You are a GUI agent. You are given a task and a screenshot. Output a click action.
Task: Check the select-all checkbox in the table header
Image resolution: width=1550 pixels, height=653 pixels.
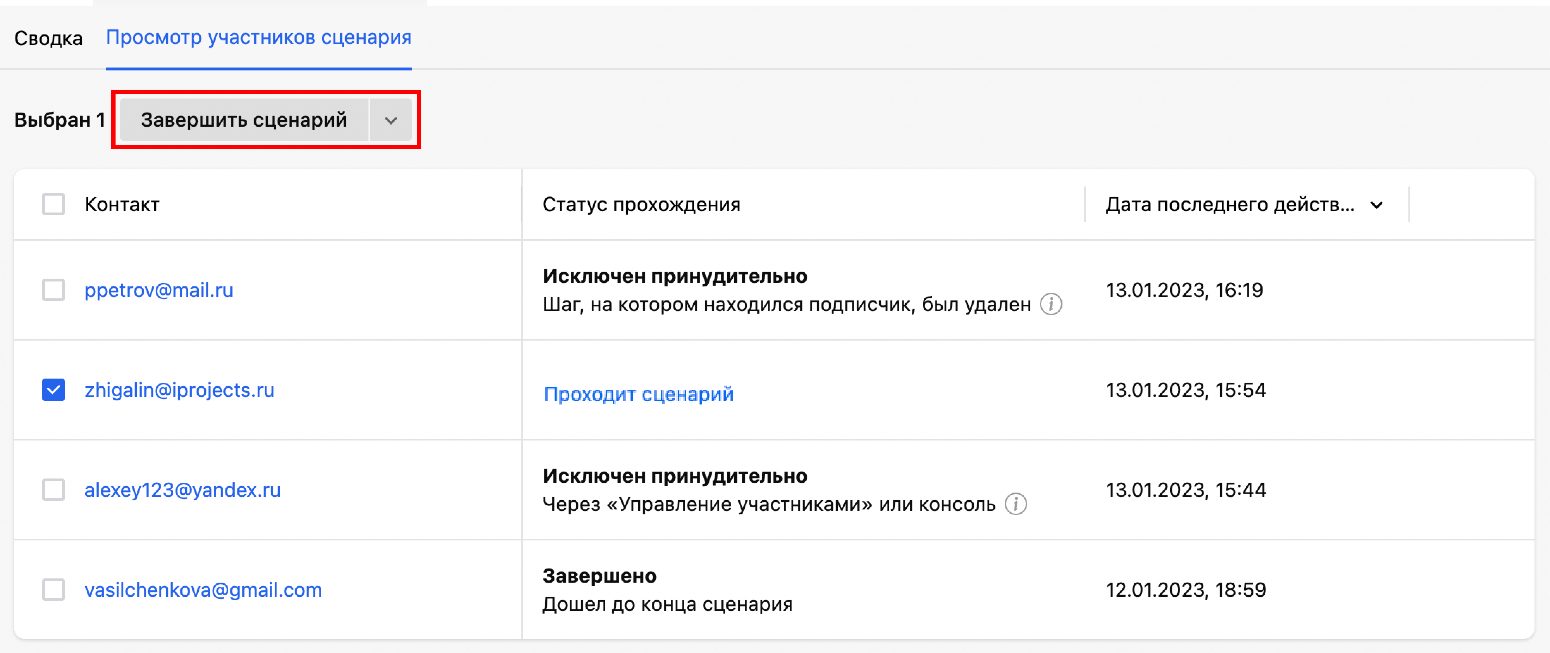point(54,205)
